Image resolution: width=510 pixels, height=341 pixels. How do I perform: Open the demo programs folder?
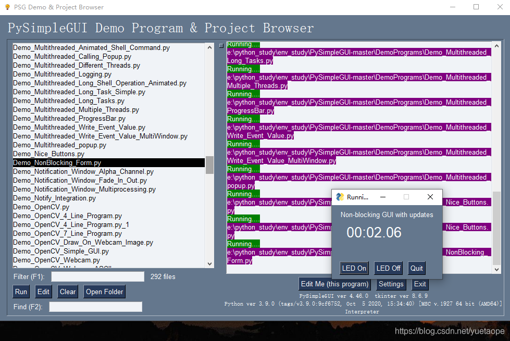(104, 292)
